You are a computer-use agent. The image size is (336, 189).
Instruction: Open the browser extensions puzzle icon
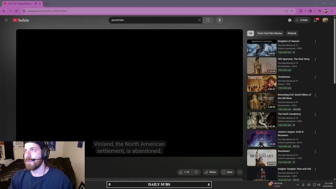tap(301, 11)
